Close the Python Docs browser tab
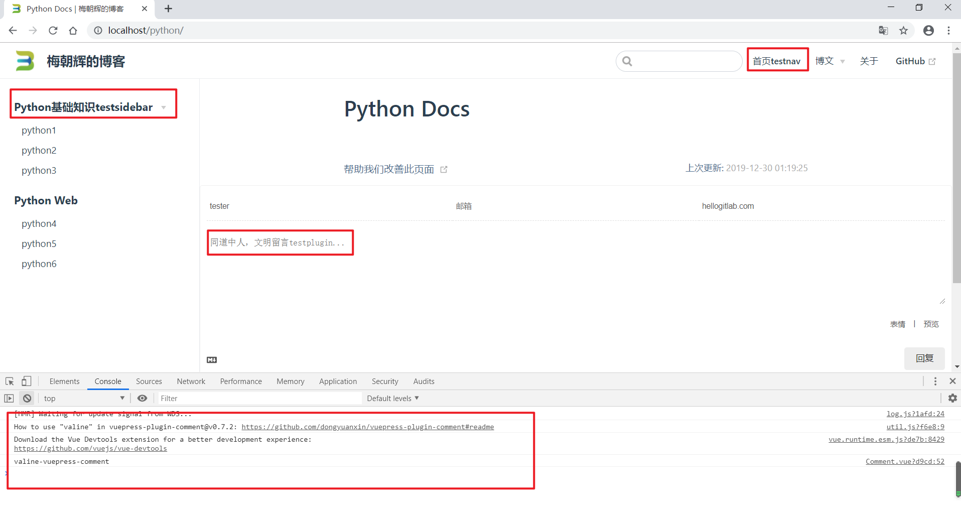Image resolution: width=961 pixels, height=511 pixels. coord(145,9)
